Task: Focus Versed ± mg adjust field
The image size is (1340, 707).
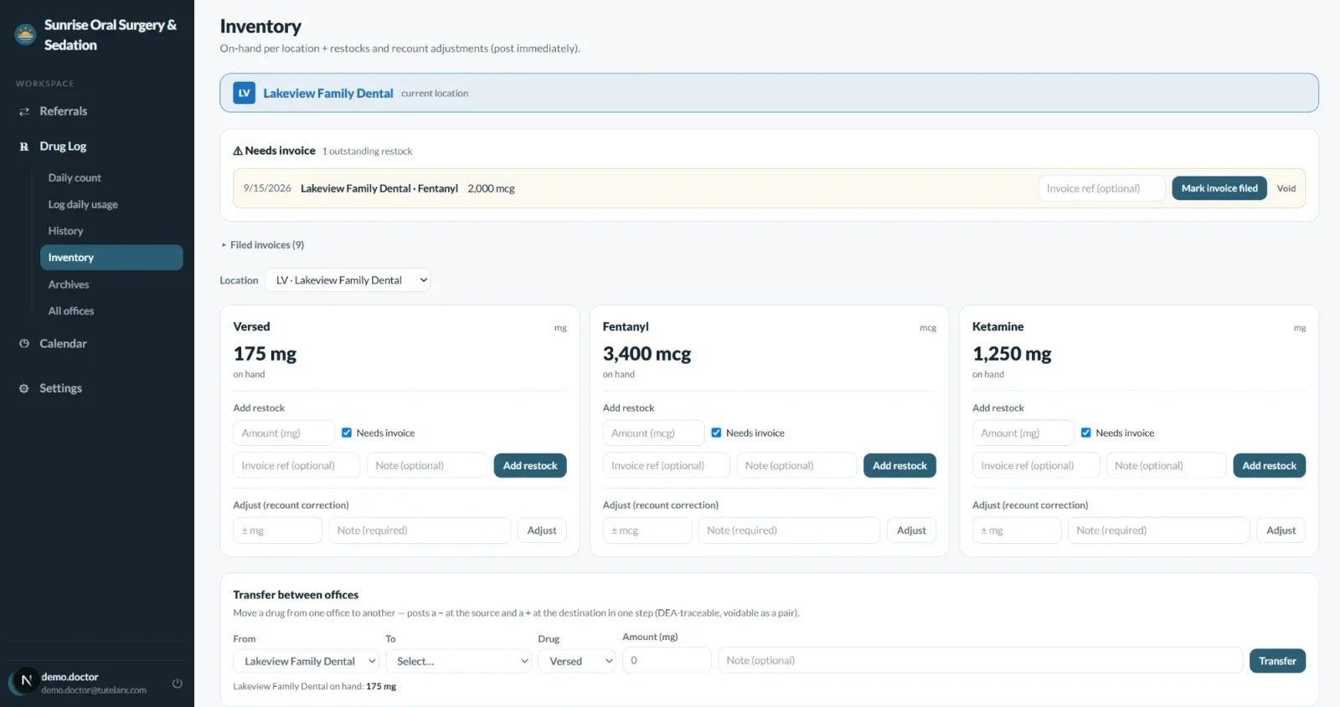Action: (x=277, y=530)
